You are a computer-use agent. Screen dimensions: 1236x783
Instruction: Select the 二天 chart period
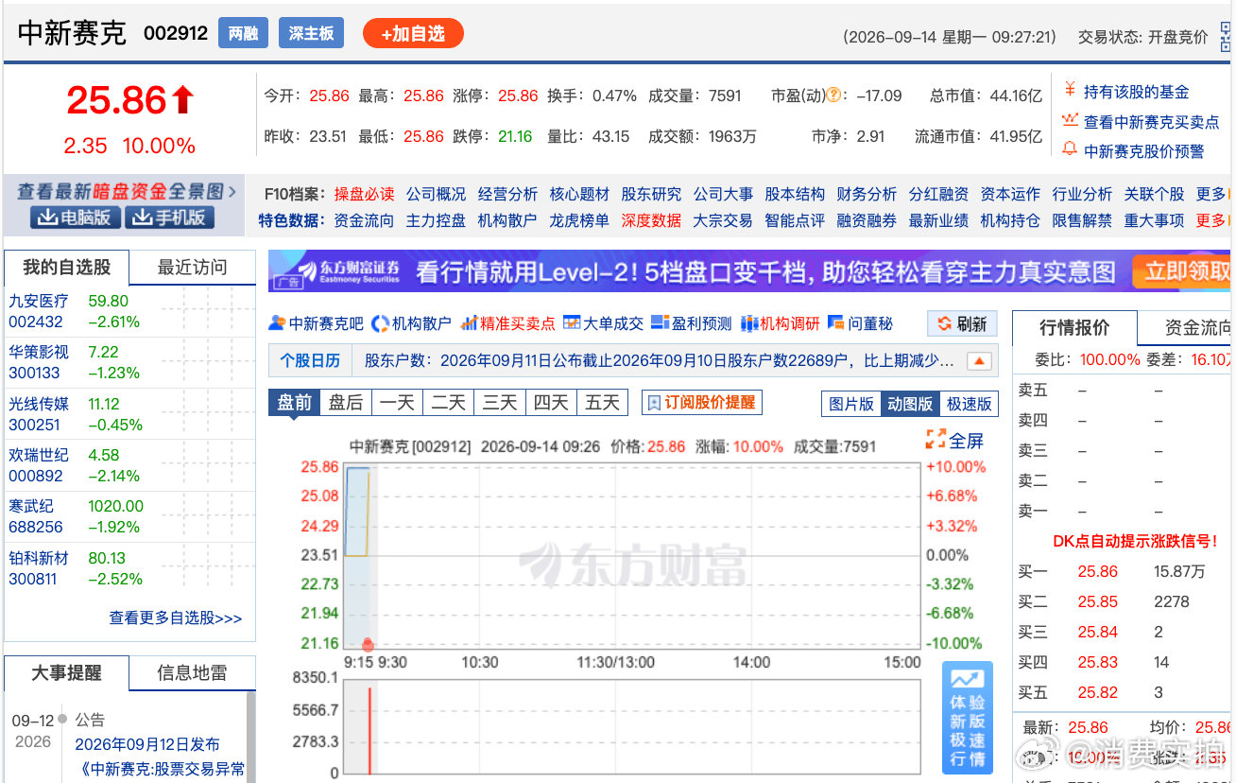point(448,403)
